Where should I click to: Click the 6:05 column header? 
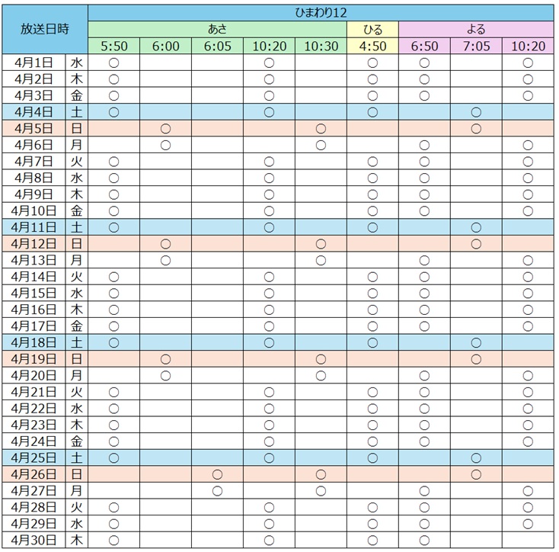coord(217,47)
